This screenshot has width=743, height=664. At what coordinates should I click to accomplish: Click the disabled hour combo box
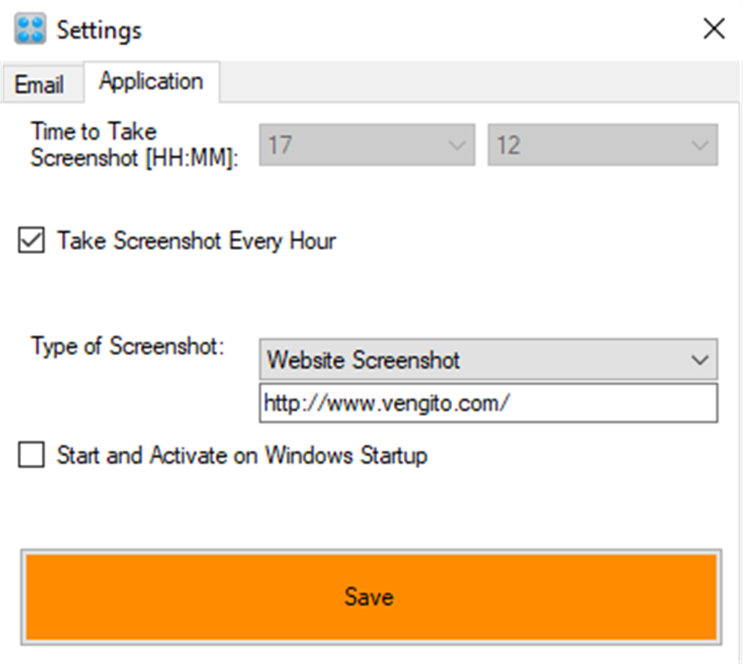pos(367,145)
